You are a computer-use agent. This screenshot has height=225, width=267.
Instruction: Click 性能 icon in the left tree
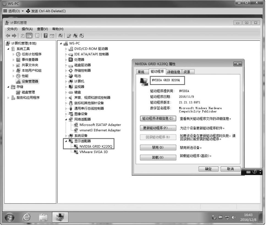point(18,76)
